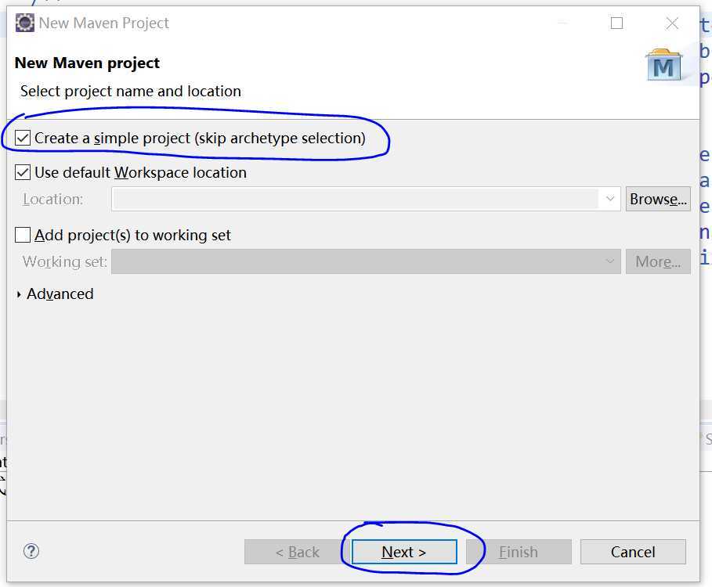
Task: Expand the Advanced section
Action: click(x=20, y=294)
